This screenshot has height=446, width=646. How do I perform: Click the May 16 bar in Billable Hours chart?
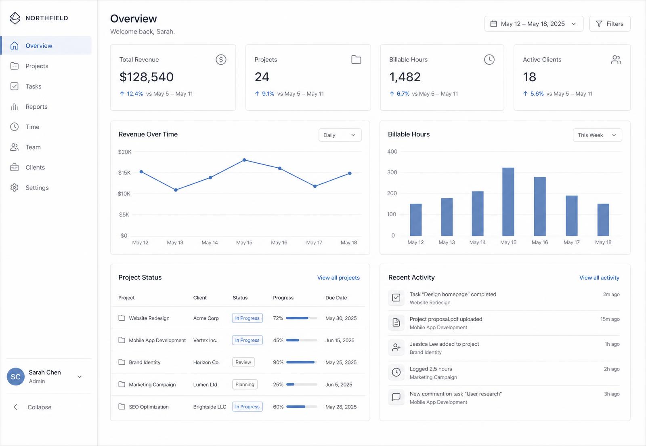(x=540, y=206)
